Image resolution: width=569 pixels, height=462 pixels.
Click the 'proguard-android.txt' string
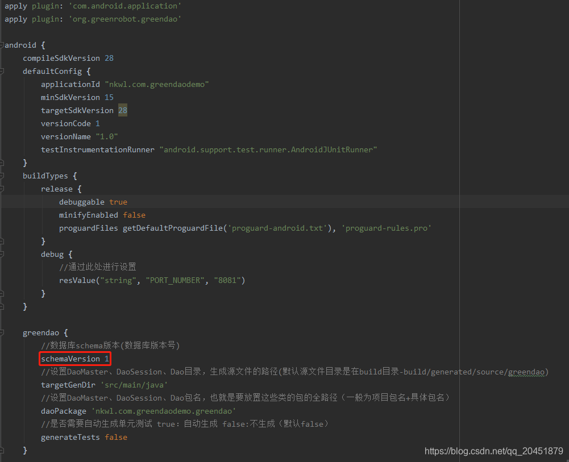click(277, 228)
